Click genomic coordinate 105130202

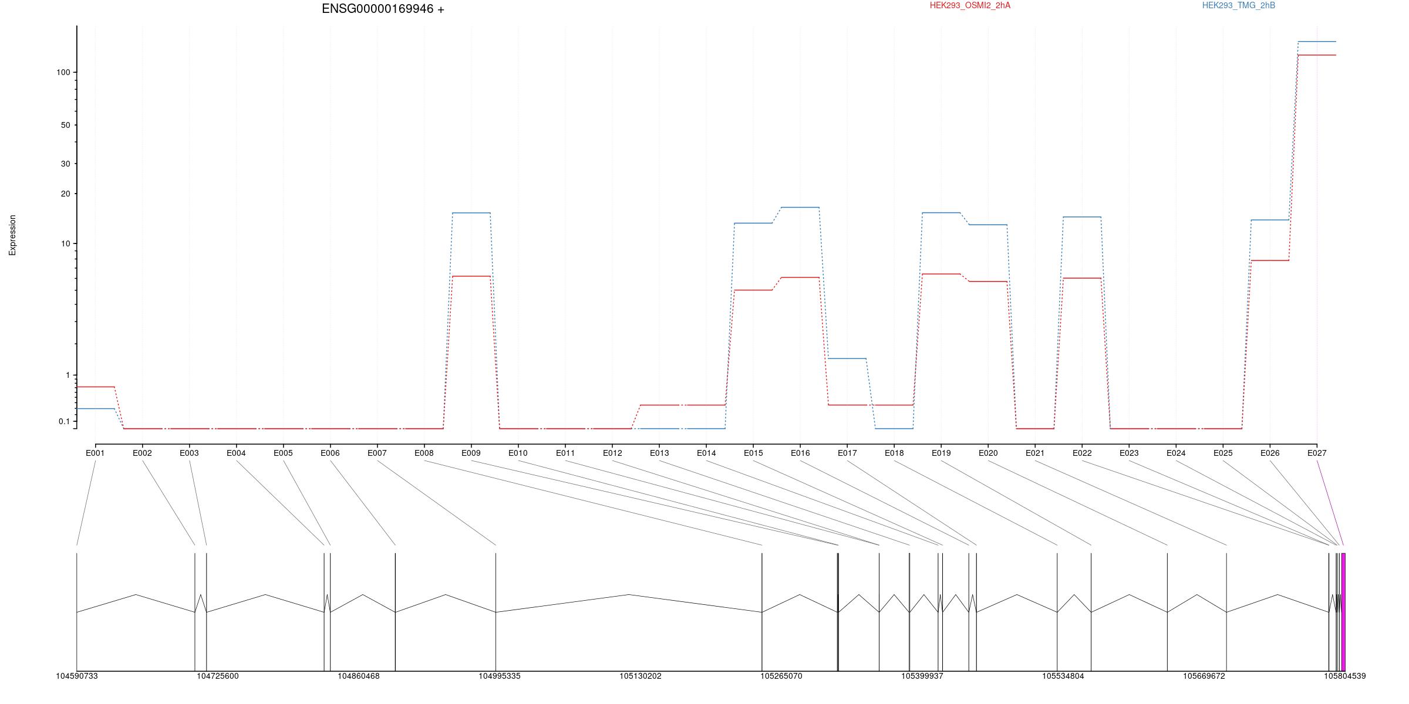pos(641,676)
